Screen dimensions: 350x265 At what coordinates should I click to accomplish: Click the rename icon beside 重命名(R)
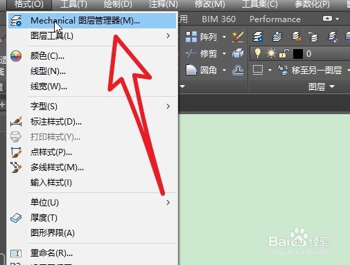coord(16,253)
